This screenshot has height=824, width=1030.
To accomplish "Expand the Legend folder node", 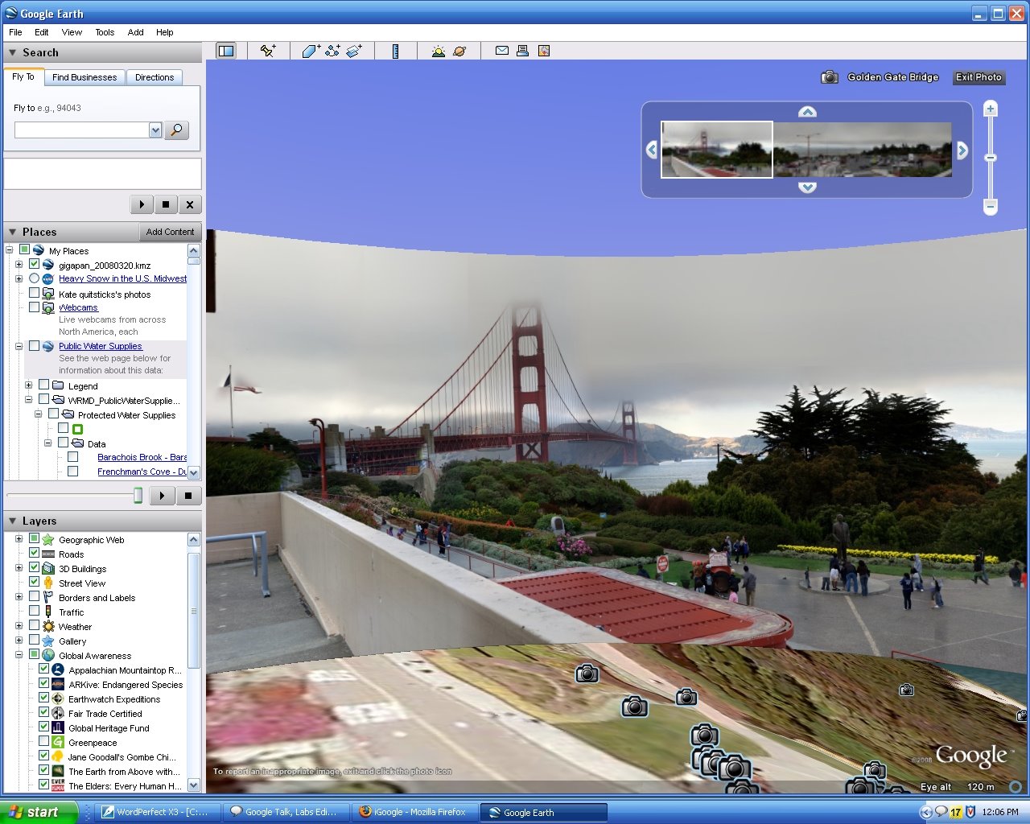I will coord(29,385).
